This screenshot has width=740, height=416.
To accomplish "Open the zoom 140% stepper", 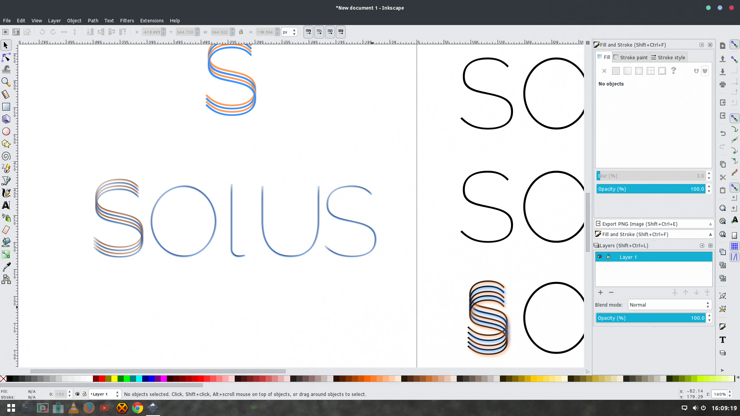I will [730, 394].
